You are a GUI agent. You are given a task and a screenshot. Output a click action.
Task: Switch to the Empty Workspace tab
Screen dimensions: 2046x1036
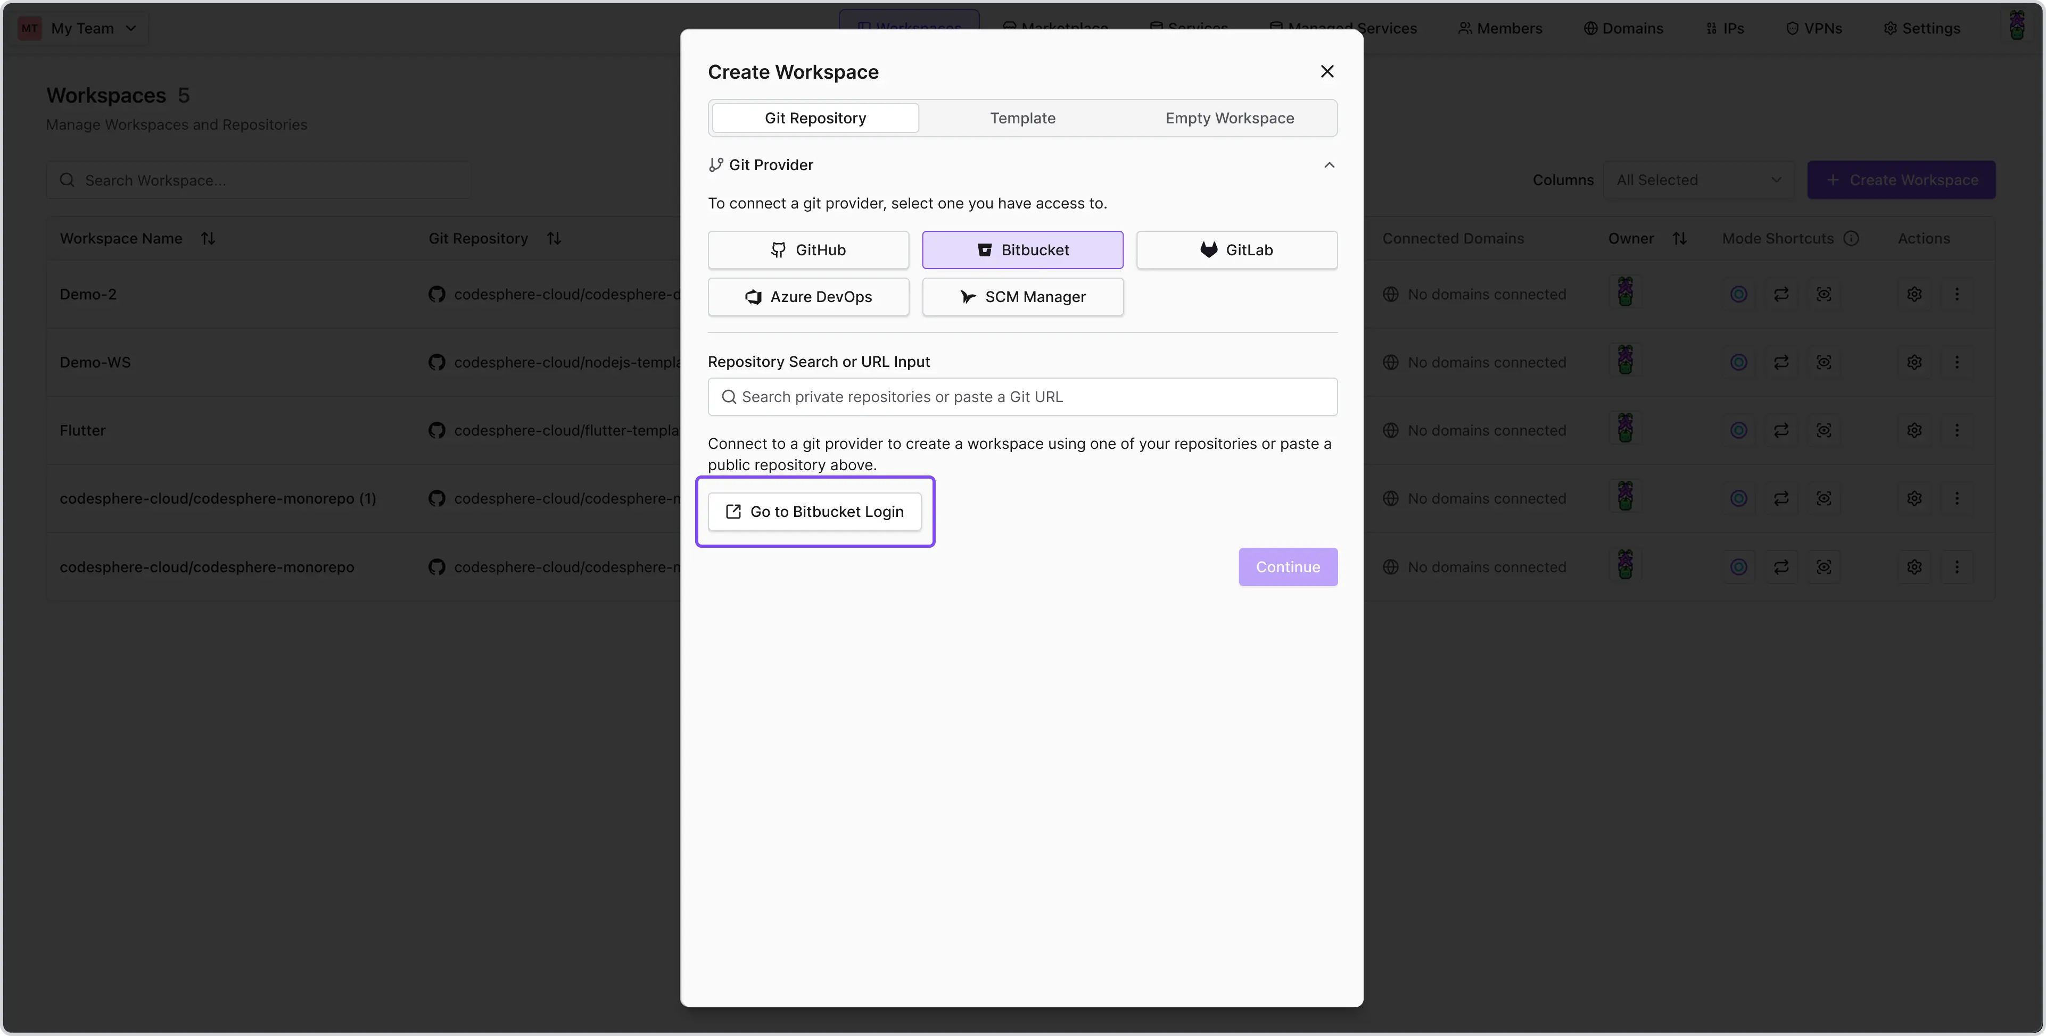point(1230,118)
